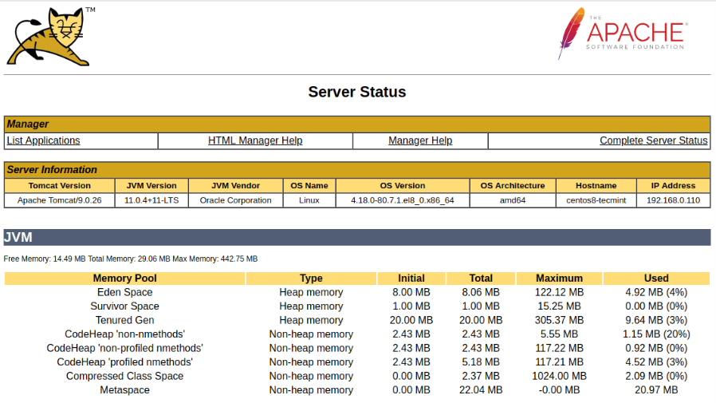Click the Manager section header

point(357,124)
